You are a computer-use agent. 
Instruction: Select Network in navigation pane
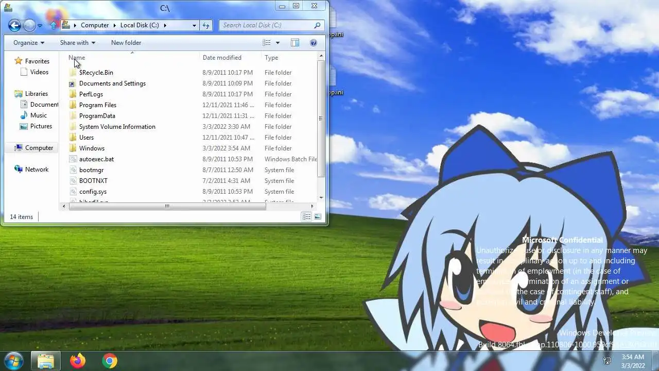[37, 170]
